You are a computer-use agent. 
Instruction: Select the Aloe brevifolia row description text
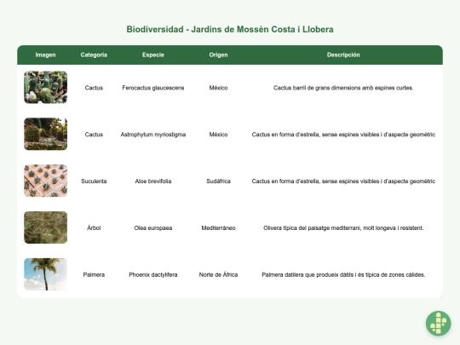(x=343, y=181)
